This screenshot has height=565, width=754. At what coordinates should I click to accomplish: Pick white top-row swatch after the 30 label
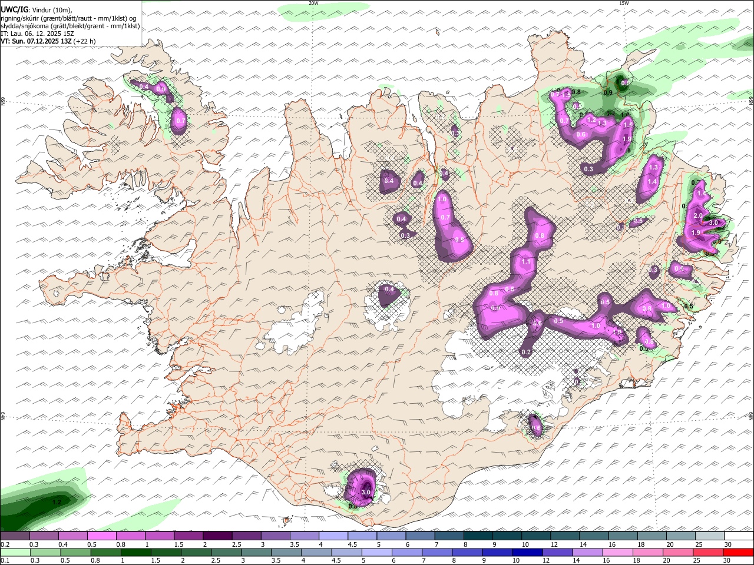click(739, 536)
